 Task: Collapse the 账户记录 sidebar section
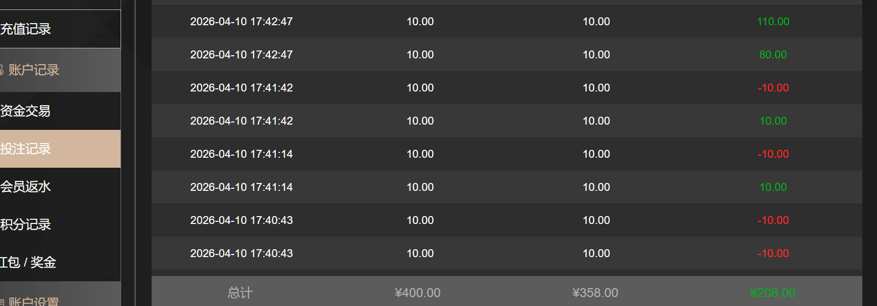click(x=34, y=70)
